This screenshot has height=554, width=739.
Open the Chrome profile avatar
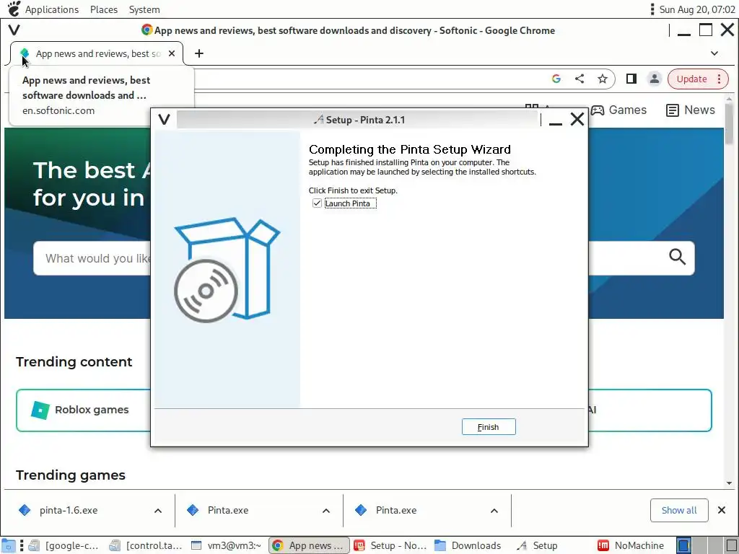click(654, 79)
